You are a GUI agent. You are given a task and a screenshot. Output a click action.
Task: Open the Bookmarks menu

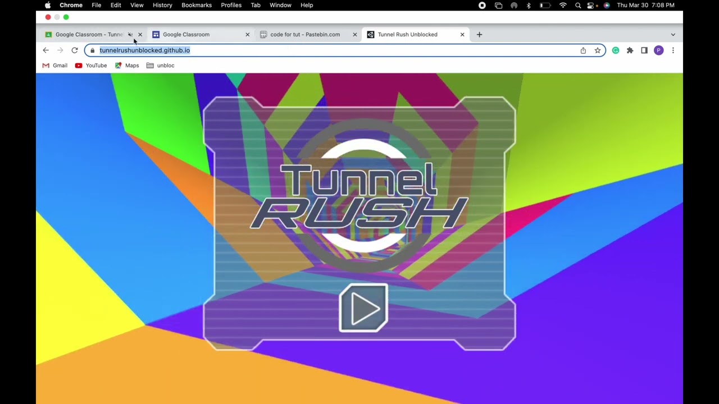tap(197, 5)
